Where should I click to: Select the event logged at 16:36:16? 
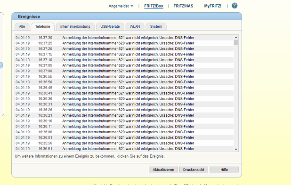(124, 121)
